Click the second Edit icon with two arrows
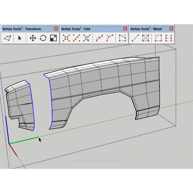The width and height of the screenshot is (193, 193). 77,38
